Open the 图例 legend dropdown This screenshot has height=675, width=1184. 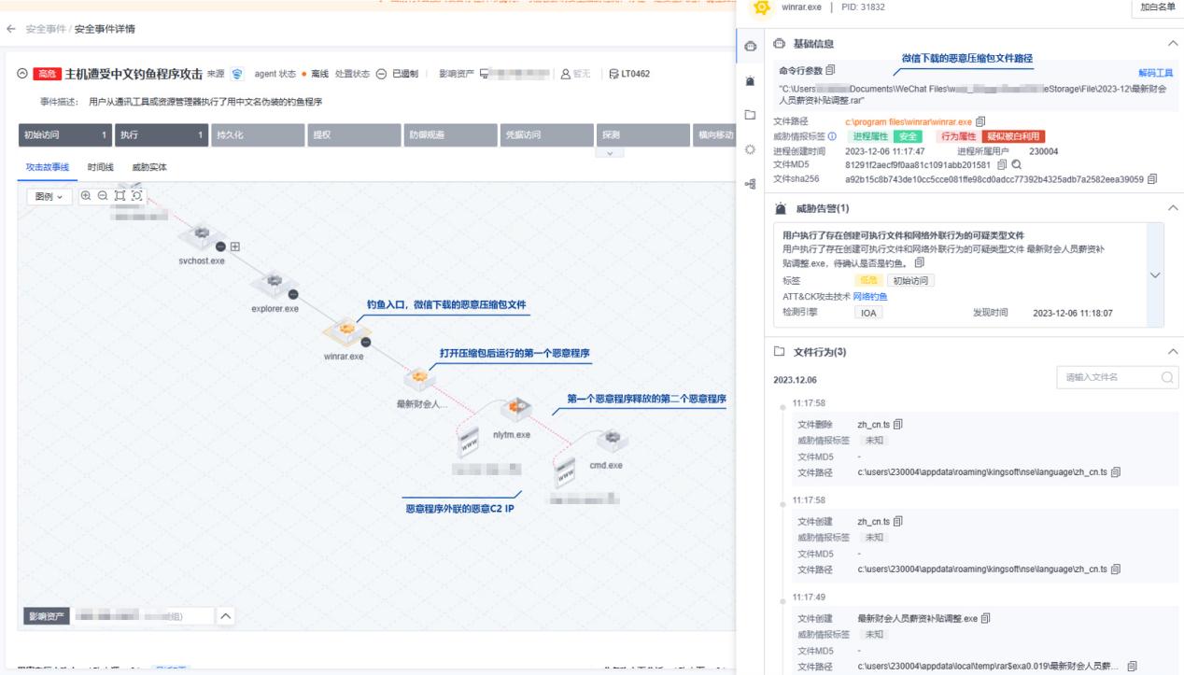(49, 197)
